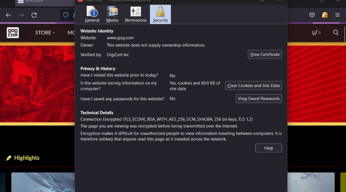Click the browser forward arrow
346x192 pixels.
(x=21, y=15)
